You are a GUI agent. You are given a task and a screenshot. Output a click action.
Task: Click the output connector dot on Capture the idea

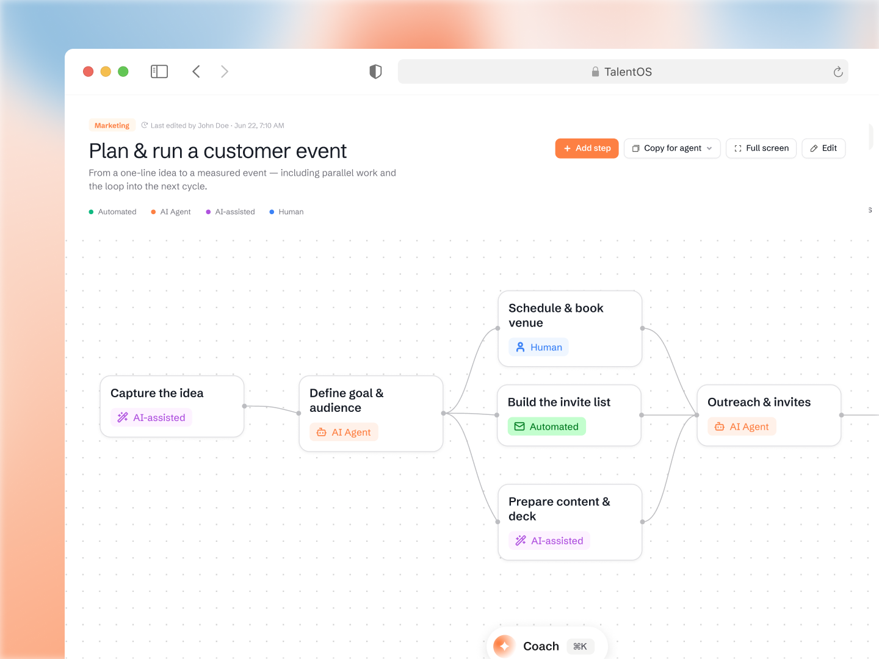pyautogui.click(x=244, y=406)
